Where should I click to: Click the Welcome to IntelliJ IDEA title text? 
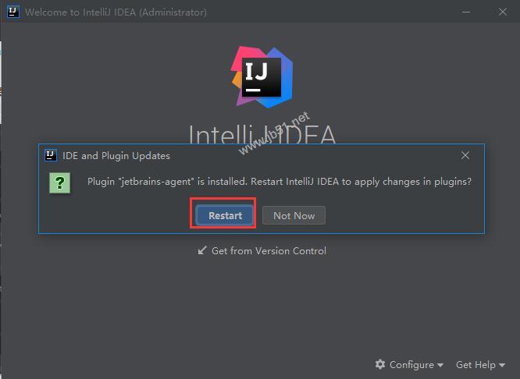click(x=116, y=12)
